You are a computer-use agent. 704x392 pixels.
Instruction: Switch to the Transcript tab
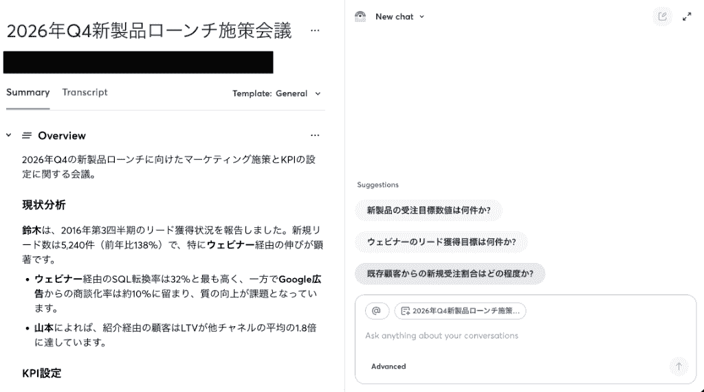tap(85, 93)
